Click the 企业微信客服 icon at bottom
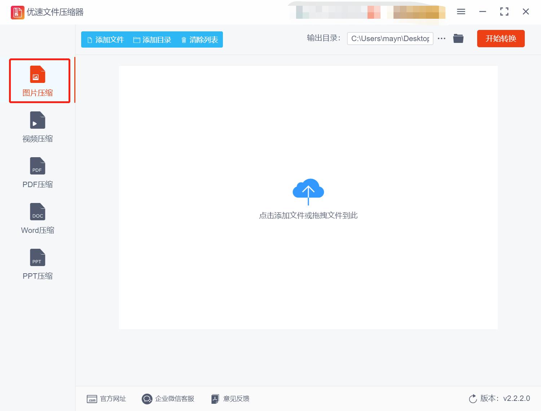 click(147, 399)
